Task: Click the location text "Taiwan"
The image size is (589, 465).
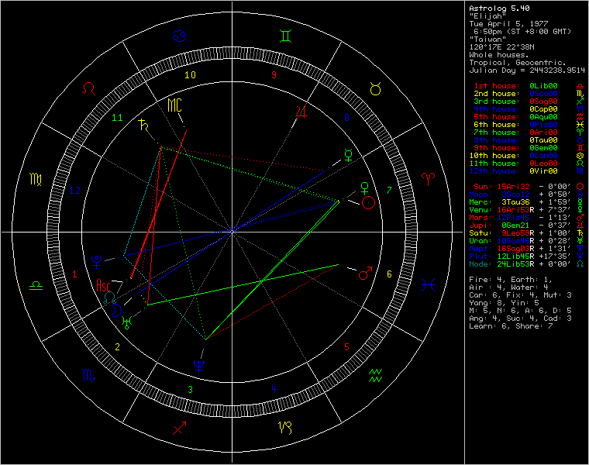Action: pos(487,40)
